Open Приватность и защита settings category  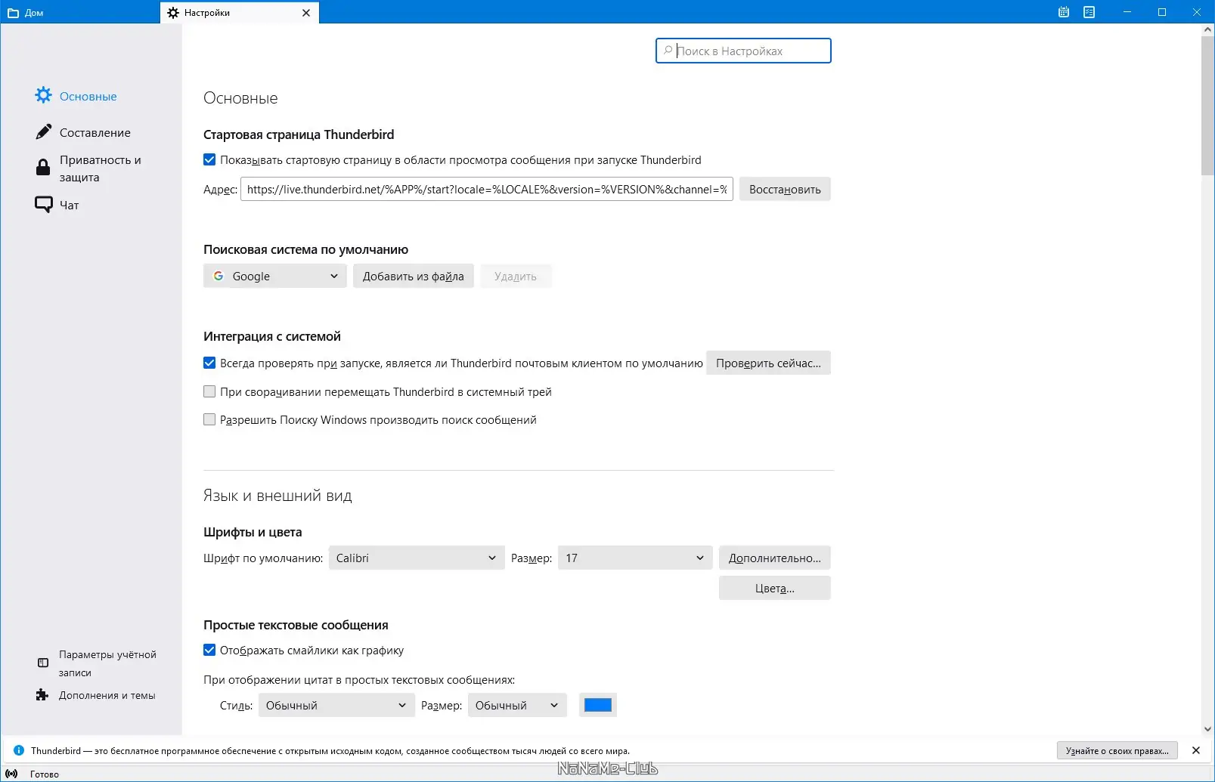tap(101, 168)
